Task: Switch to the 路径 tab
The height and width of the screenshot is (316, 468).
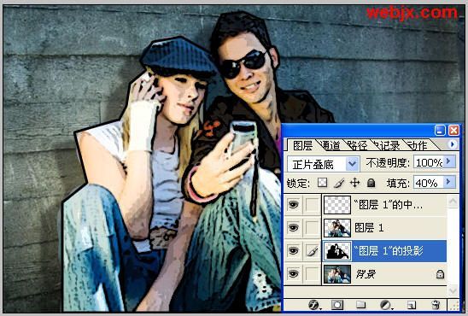Action: point(358,146)
